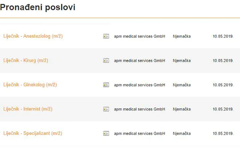
Task: Click apm medical services GmbH in Anesteziolog row
Action: pos(139,36)
